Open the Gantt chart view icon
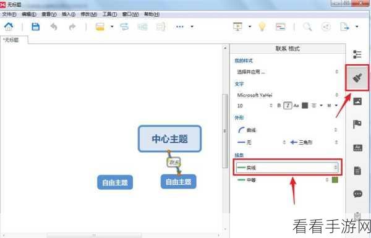This screenshot has height=238, width=371. [280, 27]
